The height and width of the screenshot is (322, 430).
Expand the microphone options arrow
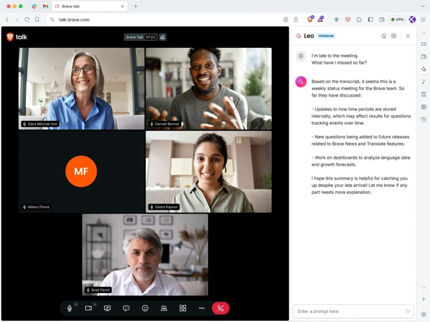pos(76,304)
